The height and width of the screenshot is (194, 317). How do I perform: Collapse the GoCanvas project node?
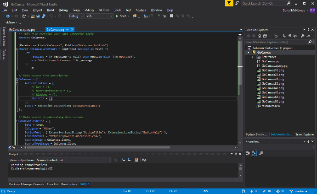coord(249,53)
